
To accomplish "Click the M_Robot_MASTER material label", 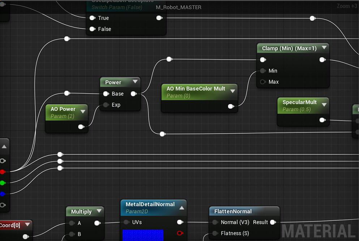I will pyautogui.click(x=178, y=7).
